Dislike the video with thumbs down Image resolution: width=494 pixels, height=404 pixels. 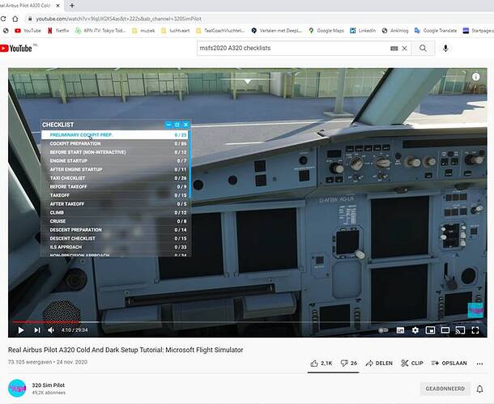349,363
